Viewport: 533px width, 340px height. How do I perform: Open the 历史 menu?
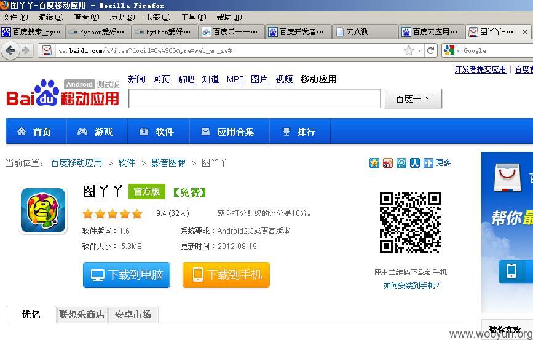(122, 17)
